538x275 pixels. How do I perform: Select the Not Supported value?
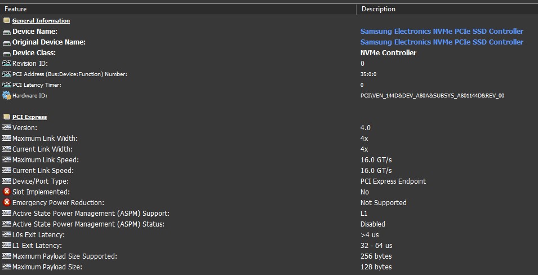point(383,202)
